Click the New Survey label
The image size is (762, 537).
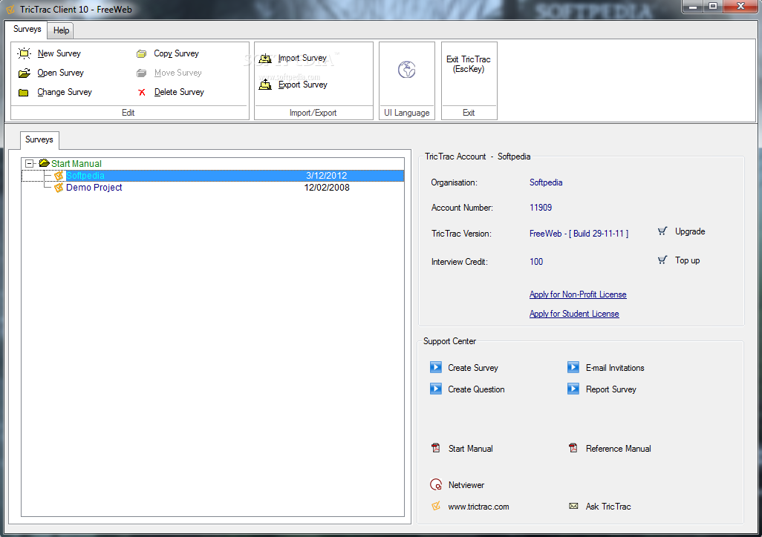pos(59,53)
